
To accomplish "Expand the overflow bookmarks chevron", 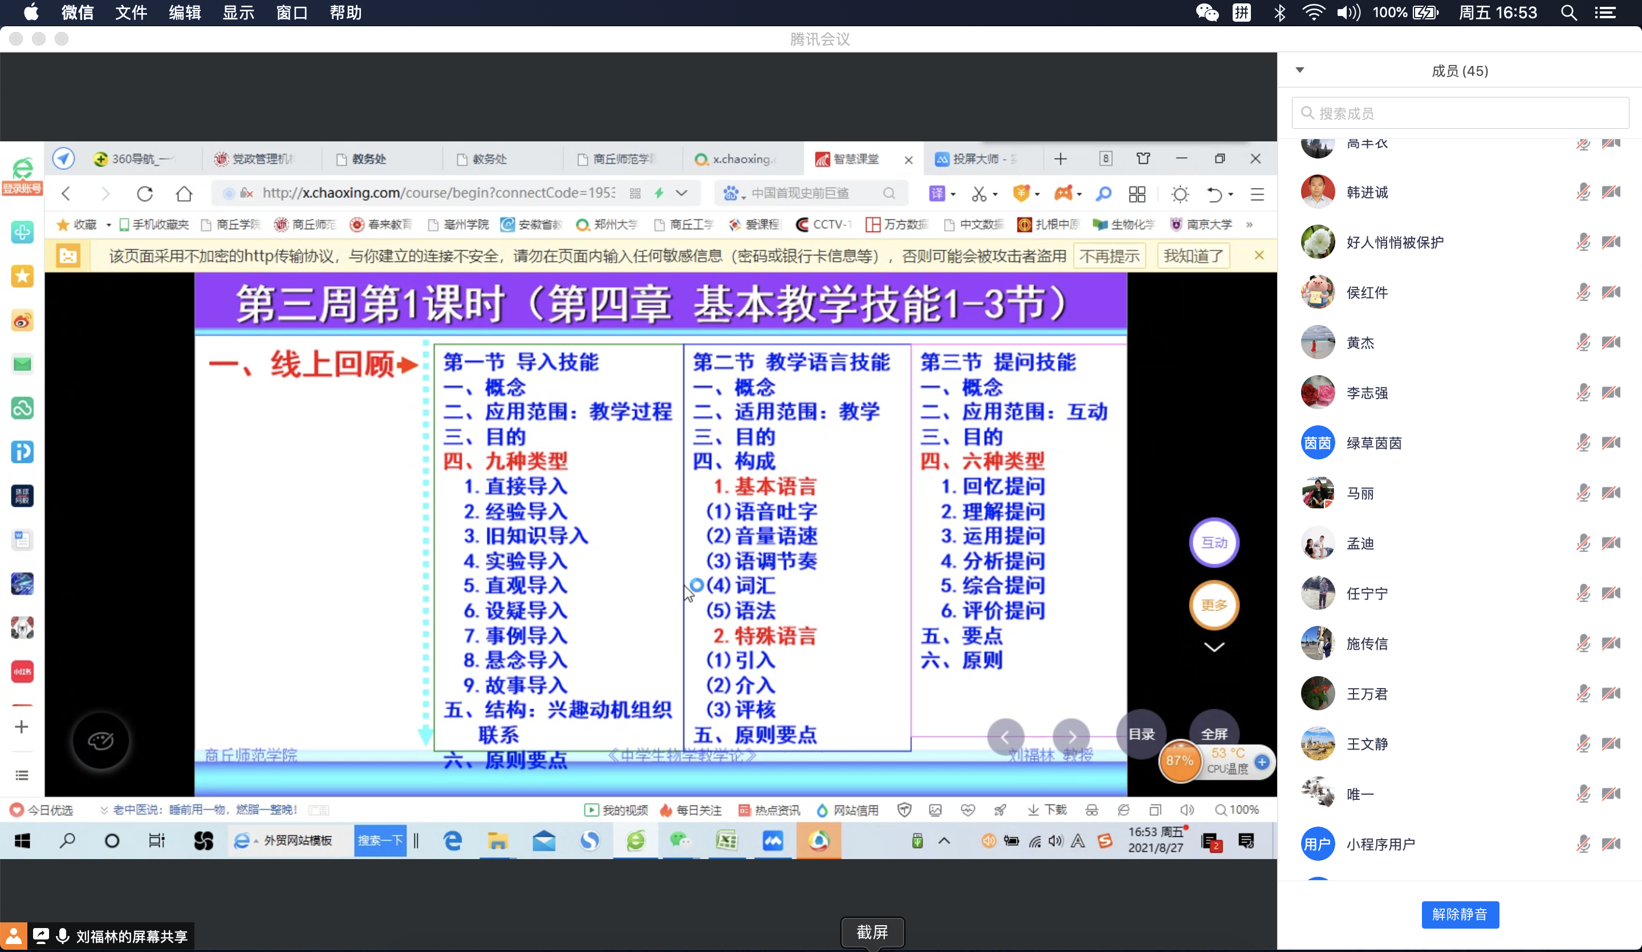I will pyautogui.click(x=1250, y=225).
